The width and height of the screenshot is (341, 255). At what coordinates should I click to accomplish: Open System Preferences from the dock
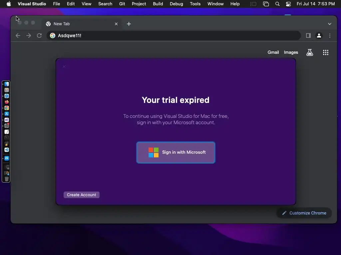pos(7,126)
